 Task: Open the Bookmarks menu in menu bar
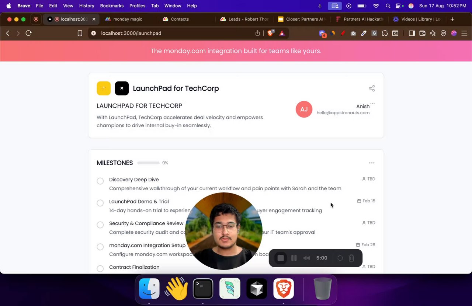click(x=112, y=6)
